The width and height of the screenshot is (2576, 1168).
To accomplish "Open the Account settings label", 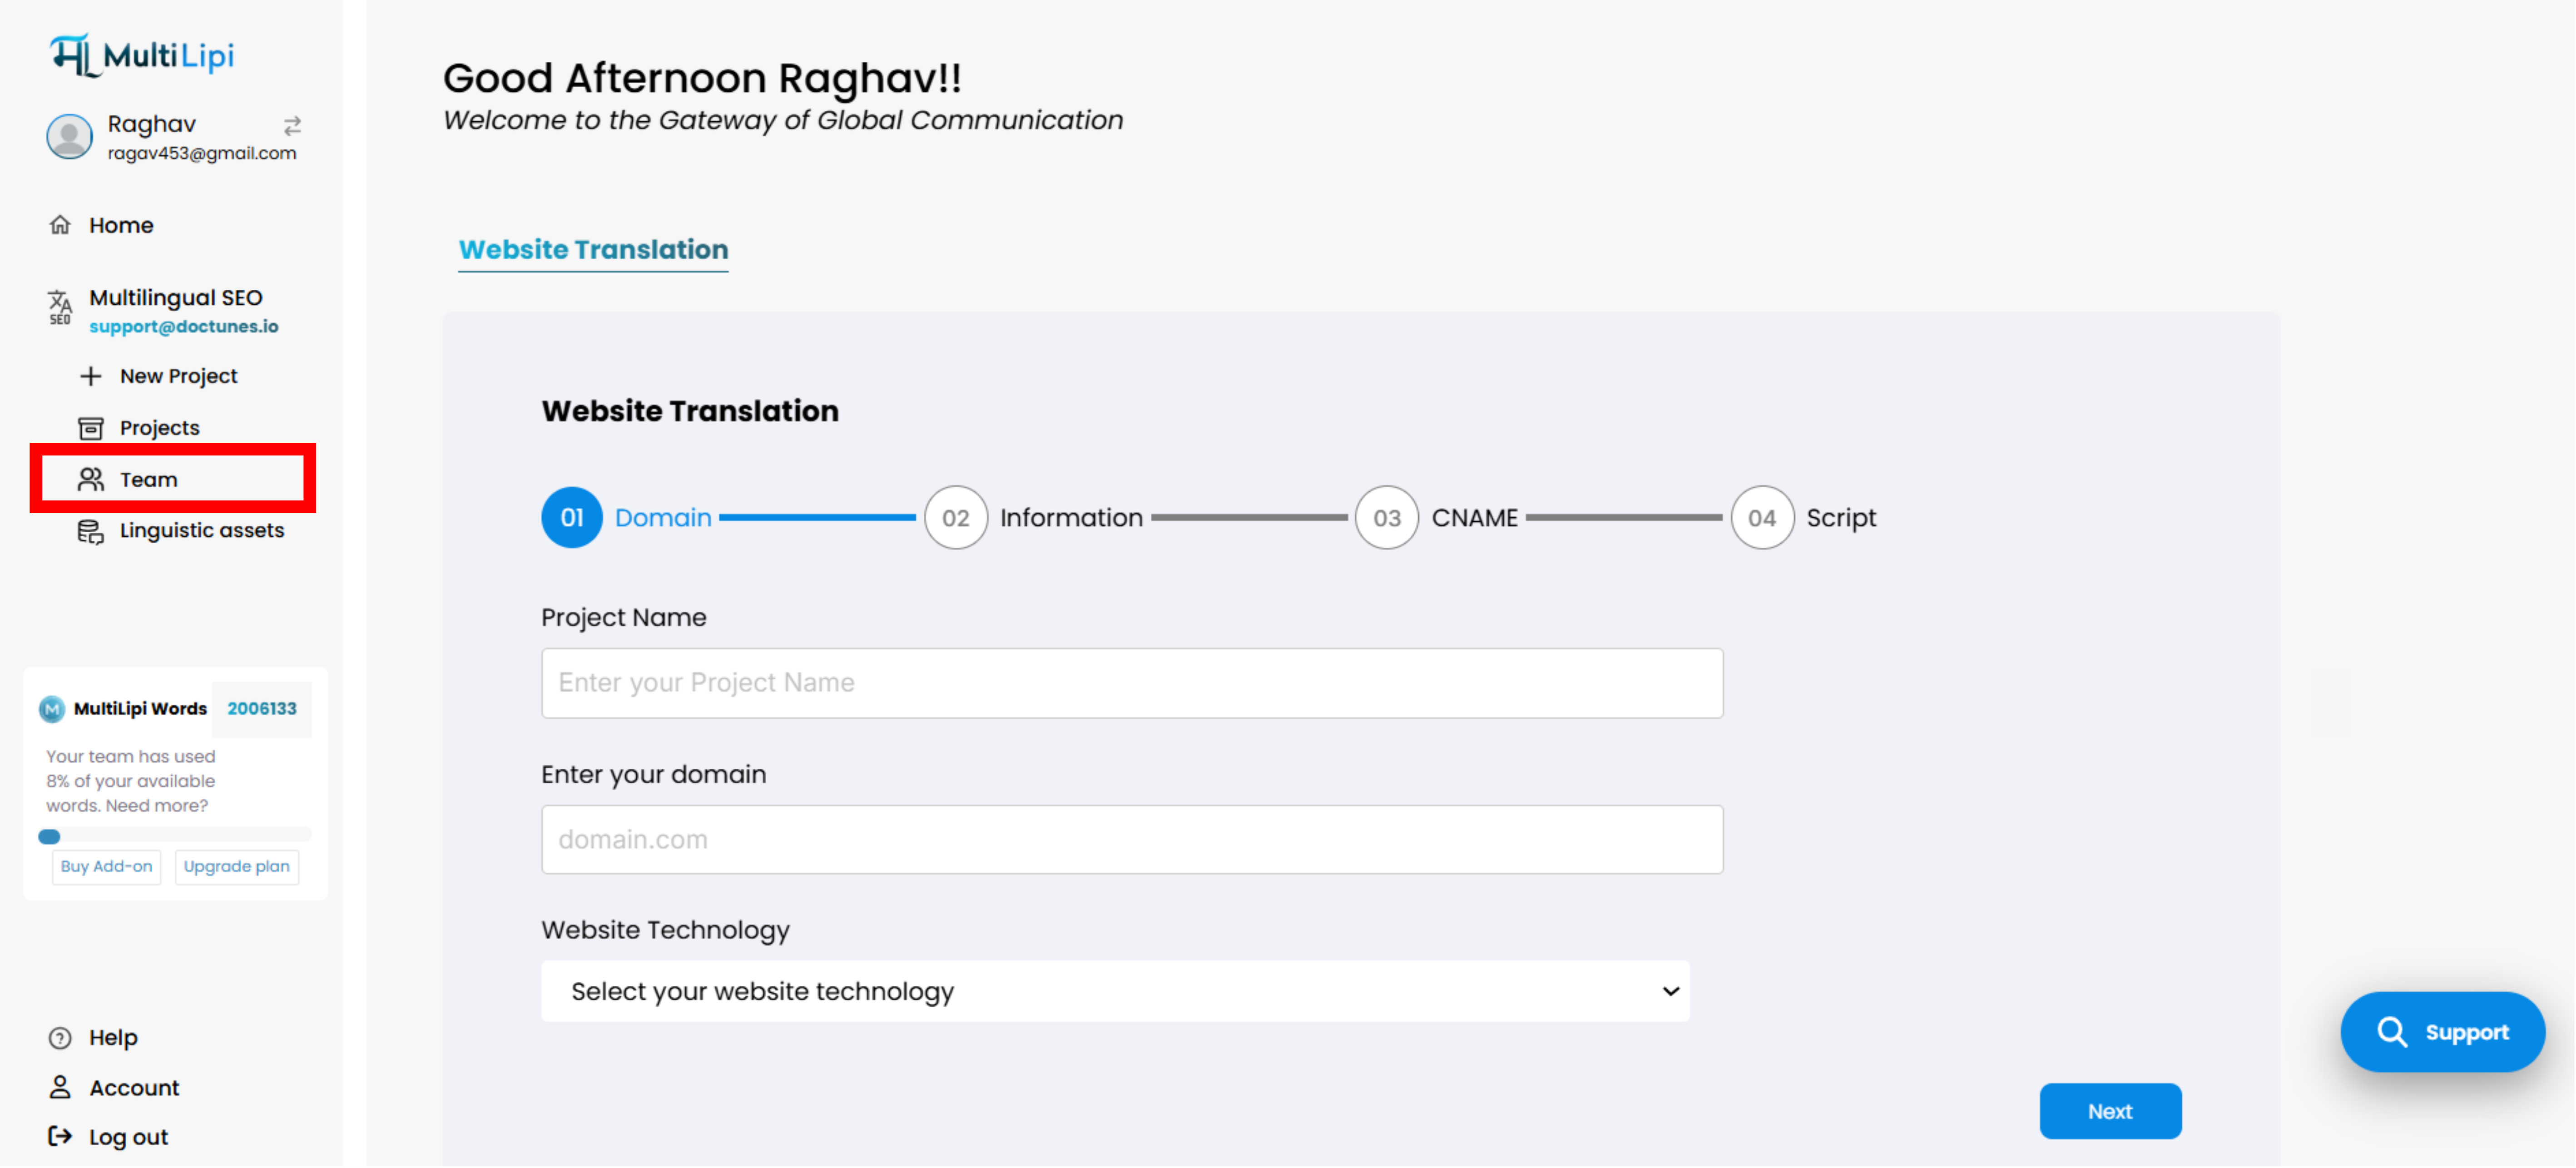I will click(134, 1088).
